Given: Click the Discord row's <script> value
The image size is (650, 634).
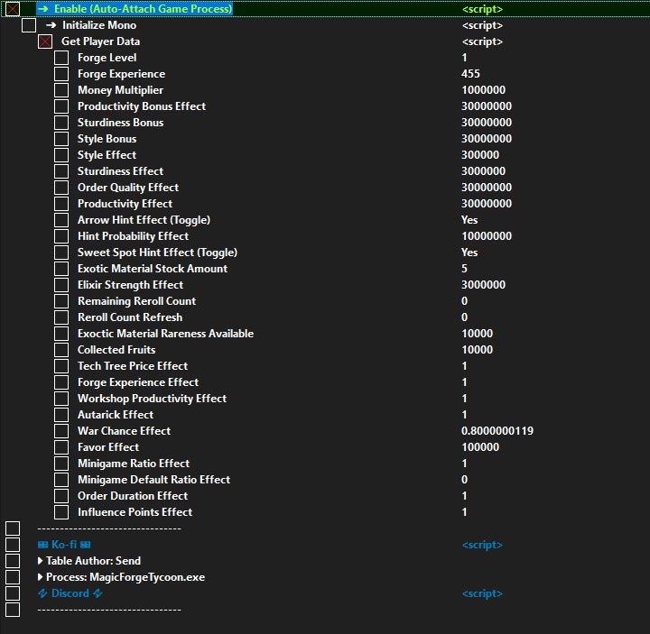Looking at the screenshot, I should coord(482,593).
